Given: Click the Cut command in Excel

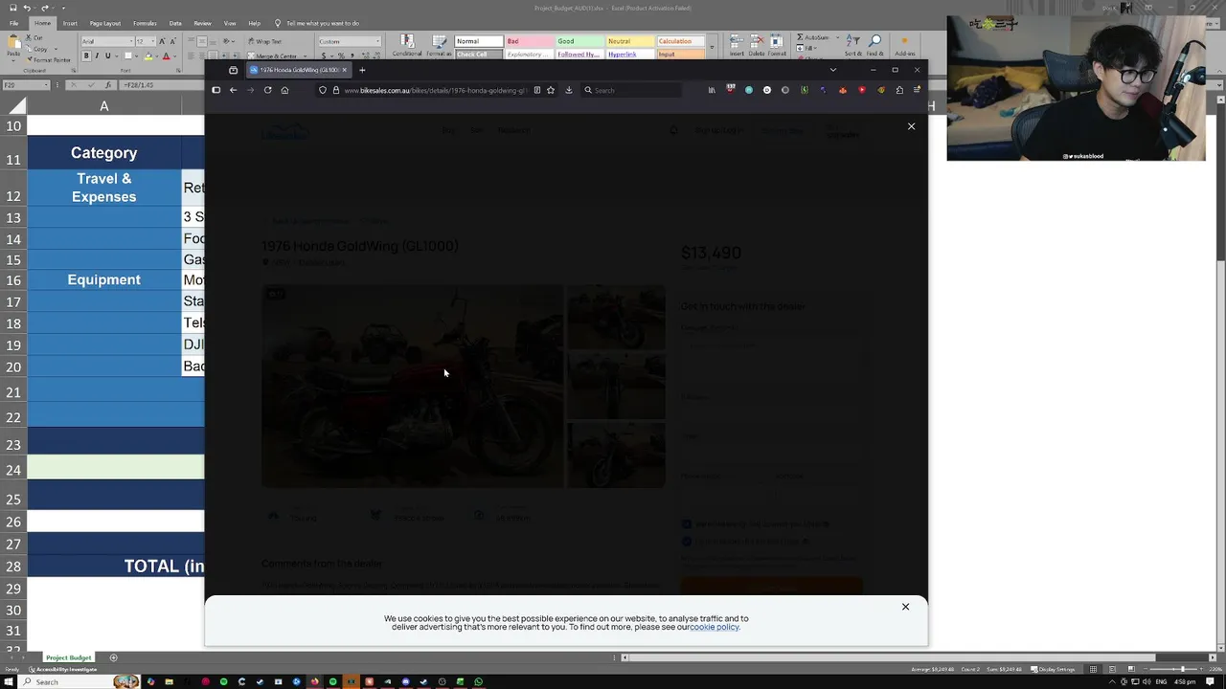Looking at the screenshot, I should pos(33,37).
